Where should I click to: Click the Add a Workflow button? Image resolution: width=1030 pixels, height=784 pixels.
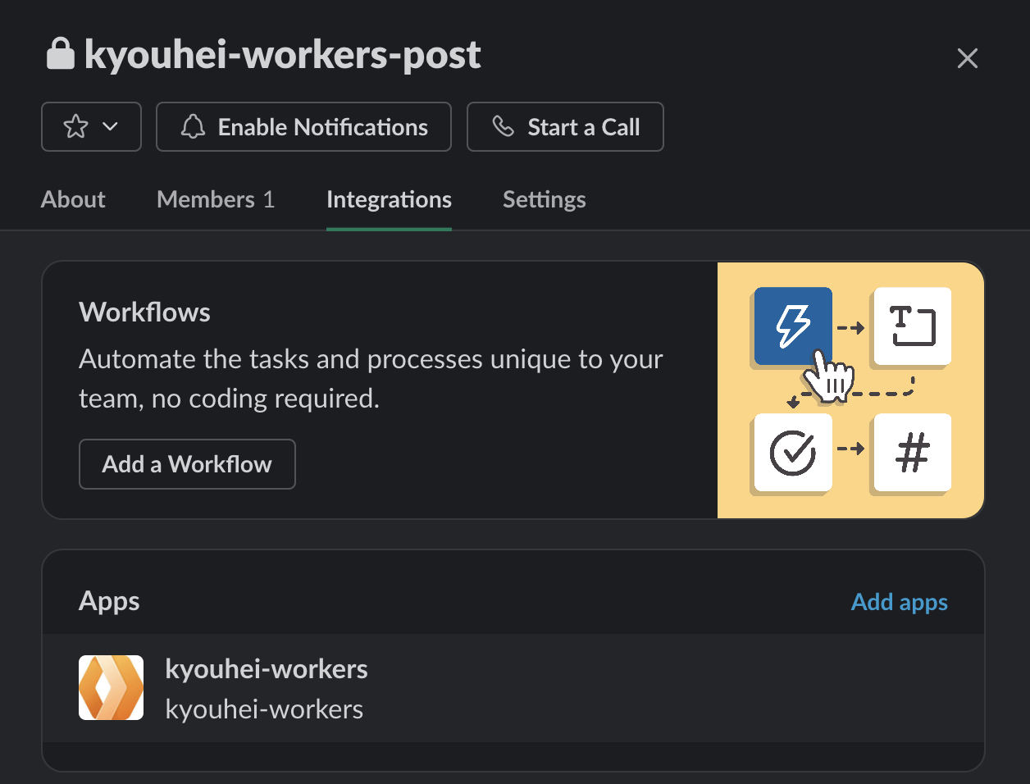(187, 463)
